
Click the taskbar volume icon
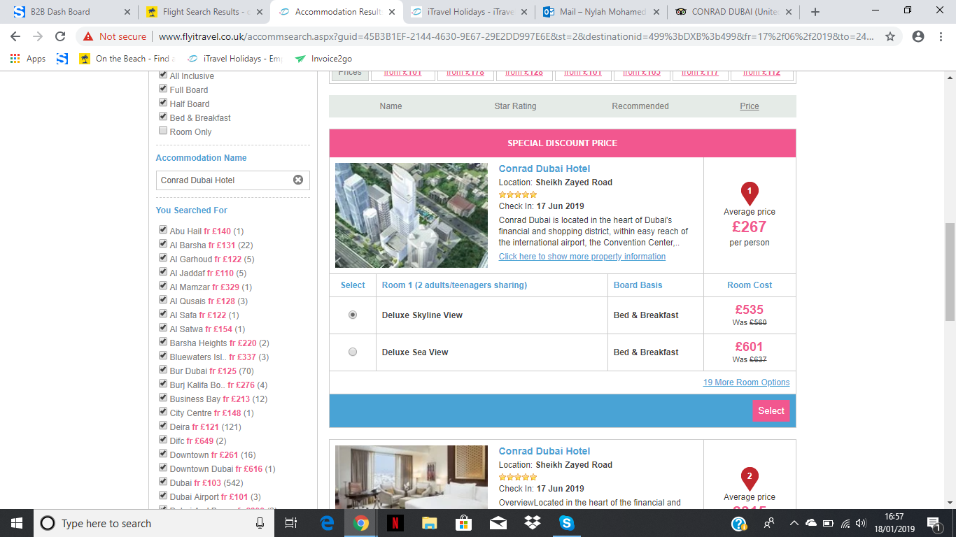click(x=861, y=523)
